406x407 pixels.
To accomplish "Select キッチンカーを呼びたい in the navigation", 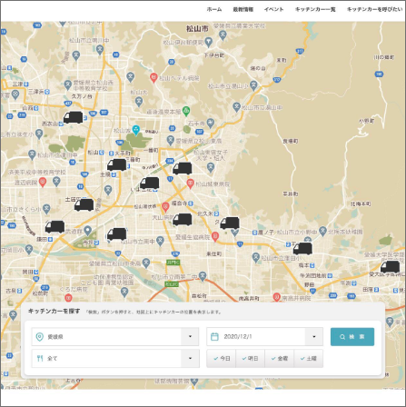I will [374, 9].
